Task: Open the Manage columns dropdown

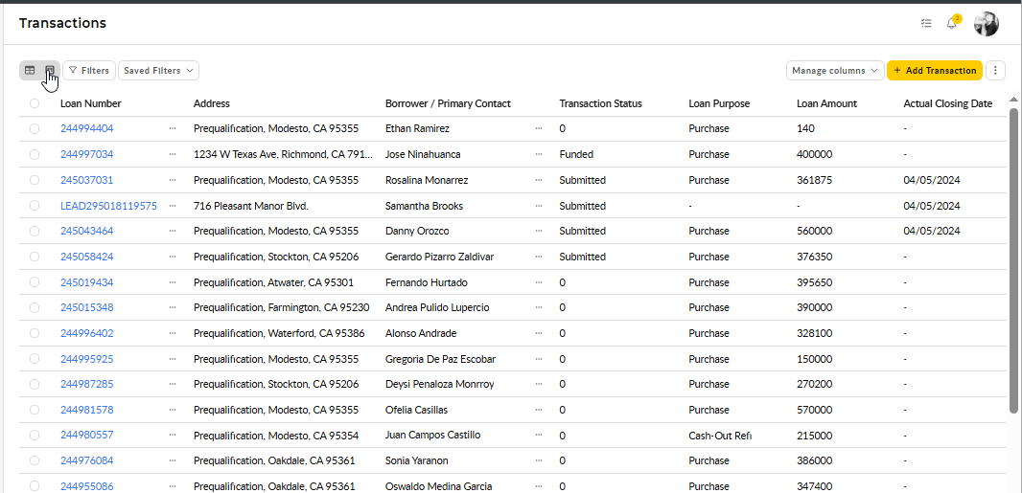Action: (835, 70)
